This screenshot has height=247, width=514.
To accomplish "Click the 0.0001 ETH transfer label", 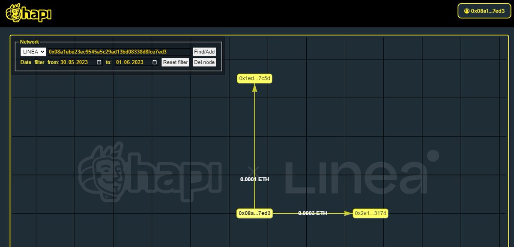I will point(255,179).
